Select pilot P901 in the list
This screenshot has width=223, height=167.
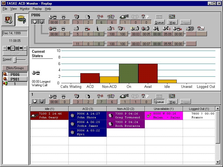pos(15,79)
